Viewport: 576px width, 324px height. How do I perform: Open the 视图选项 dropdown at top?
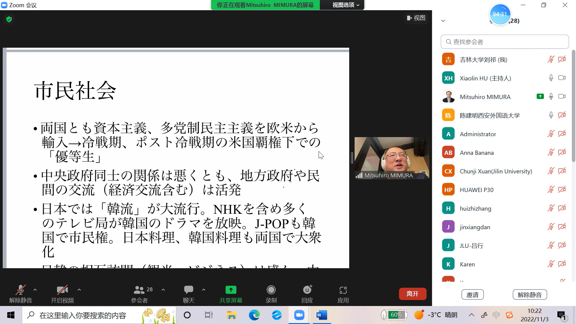pyautogui.click(x=345, y=5)
